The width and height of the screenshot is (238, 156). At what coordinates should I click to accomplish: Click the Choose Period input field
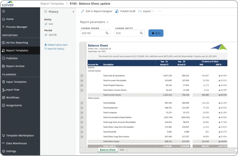(93, 33)
